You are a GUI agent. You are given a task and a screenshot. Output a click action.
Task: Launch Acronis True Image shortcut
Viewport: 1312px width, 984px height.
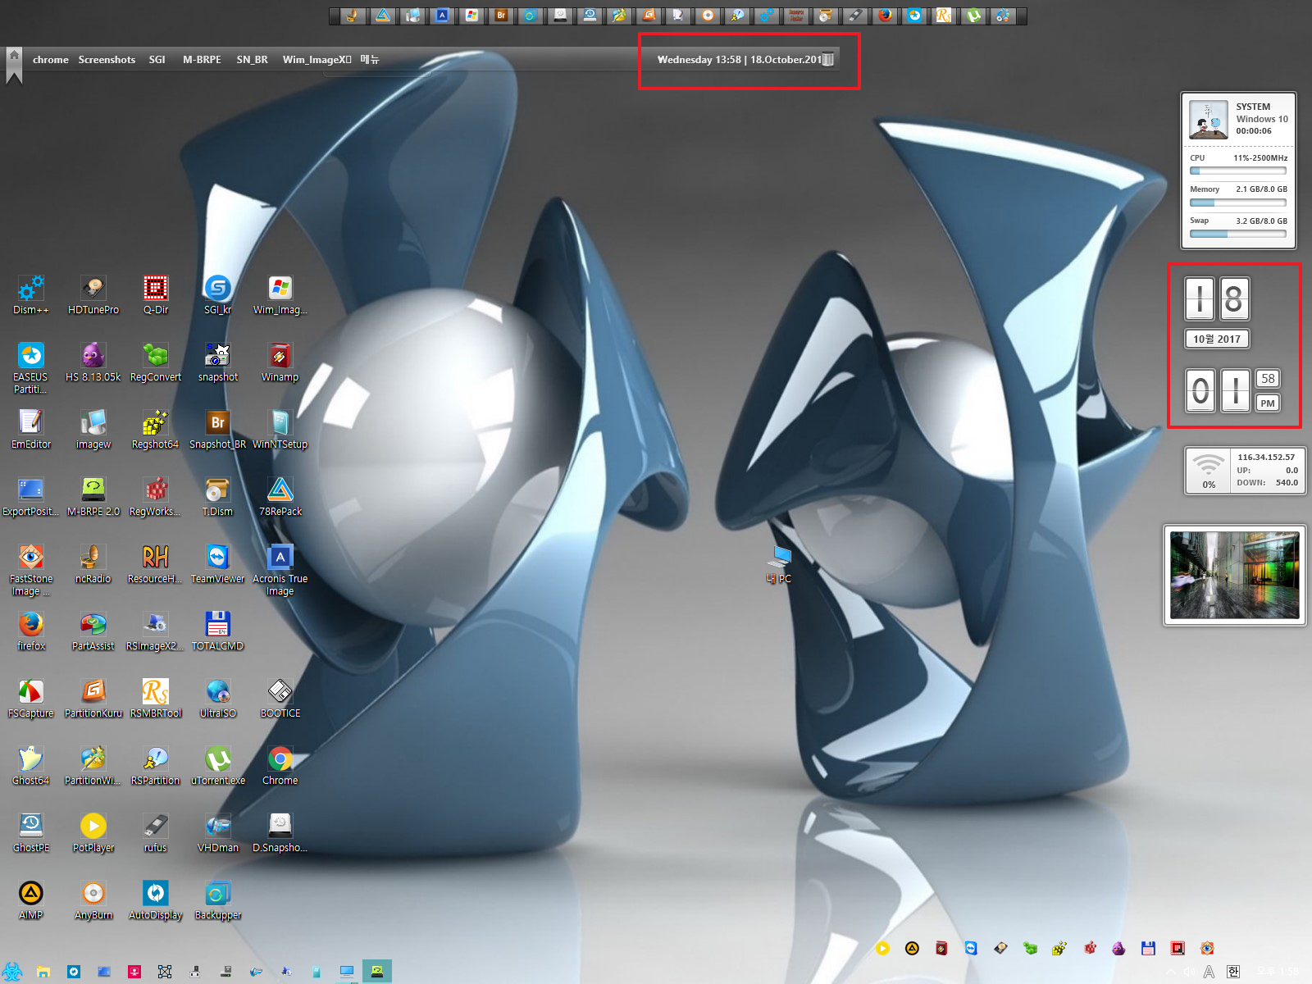(x=280, y=570)
